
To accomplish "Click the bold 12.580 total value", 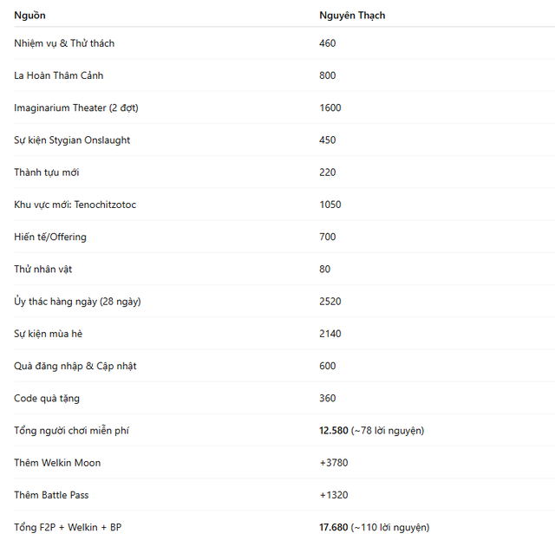I will coord(334,431).
